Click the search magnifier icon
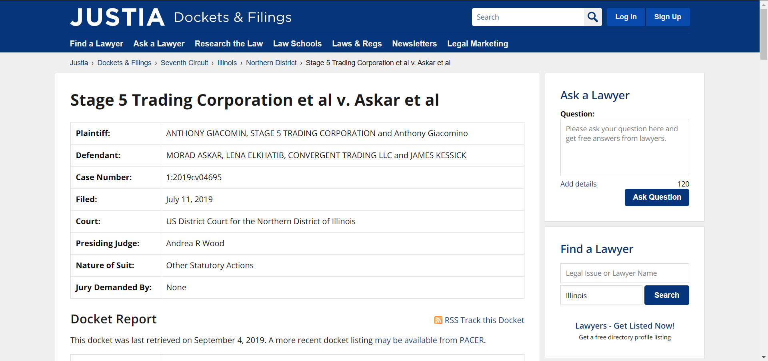The height and width of the screenshot is (361, 768). pos(593,17)
